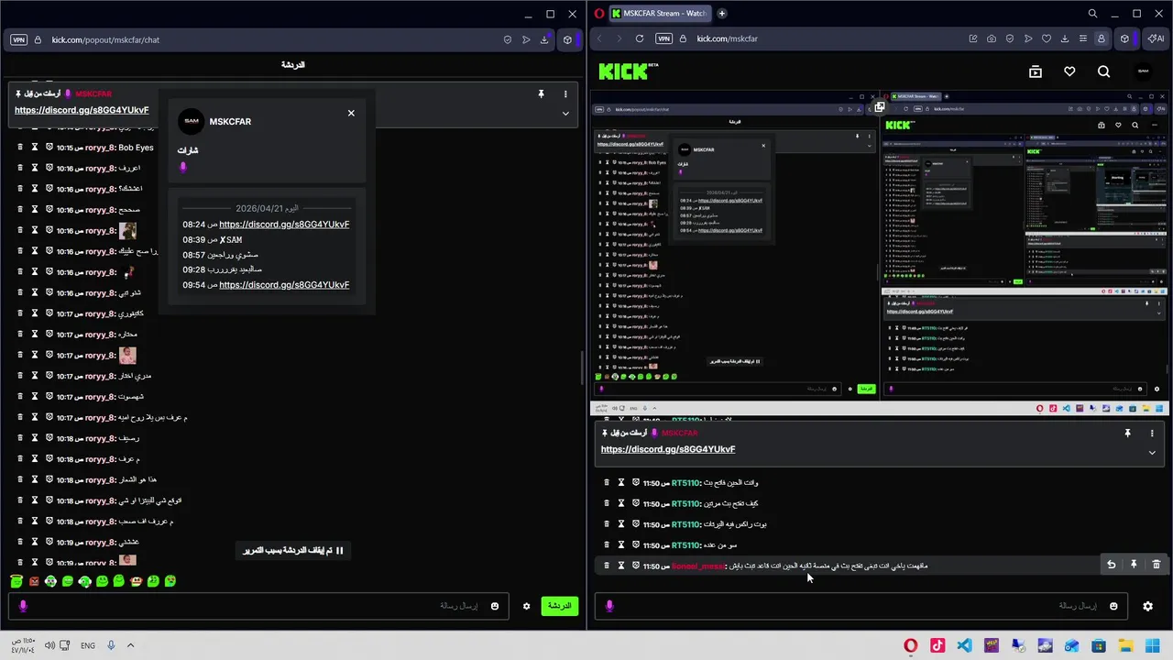Click taskbar volume speaker icon
This screenshot has height=660, width=1173.
[49, 645]
